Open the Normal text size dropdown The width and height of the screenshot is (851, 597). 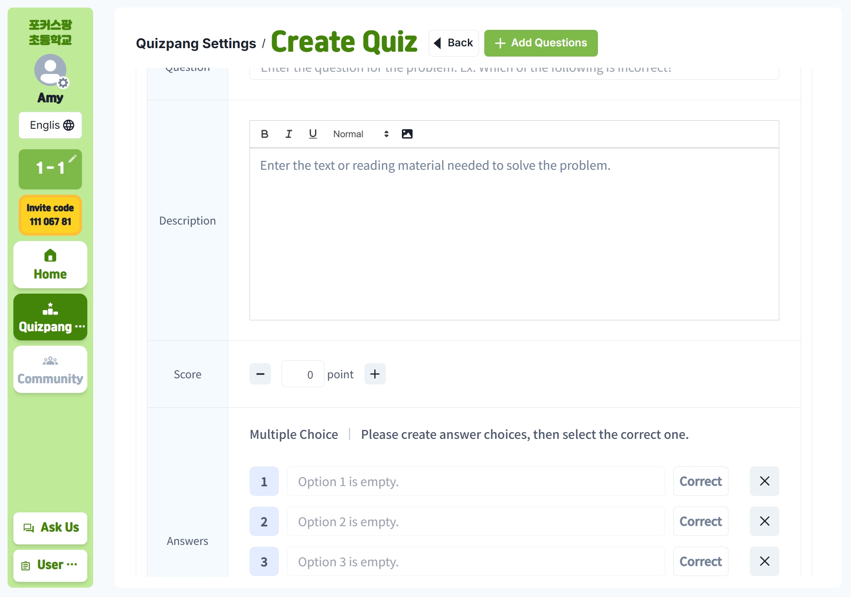(x=361, y=134)
